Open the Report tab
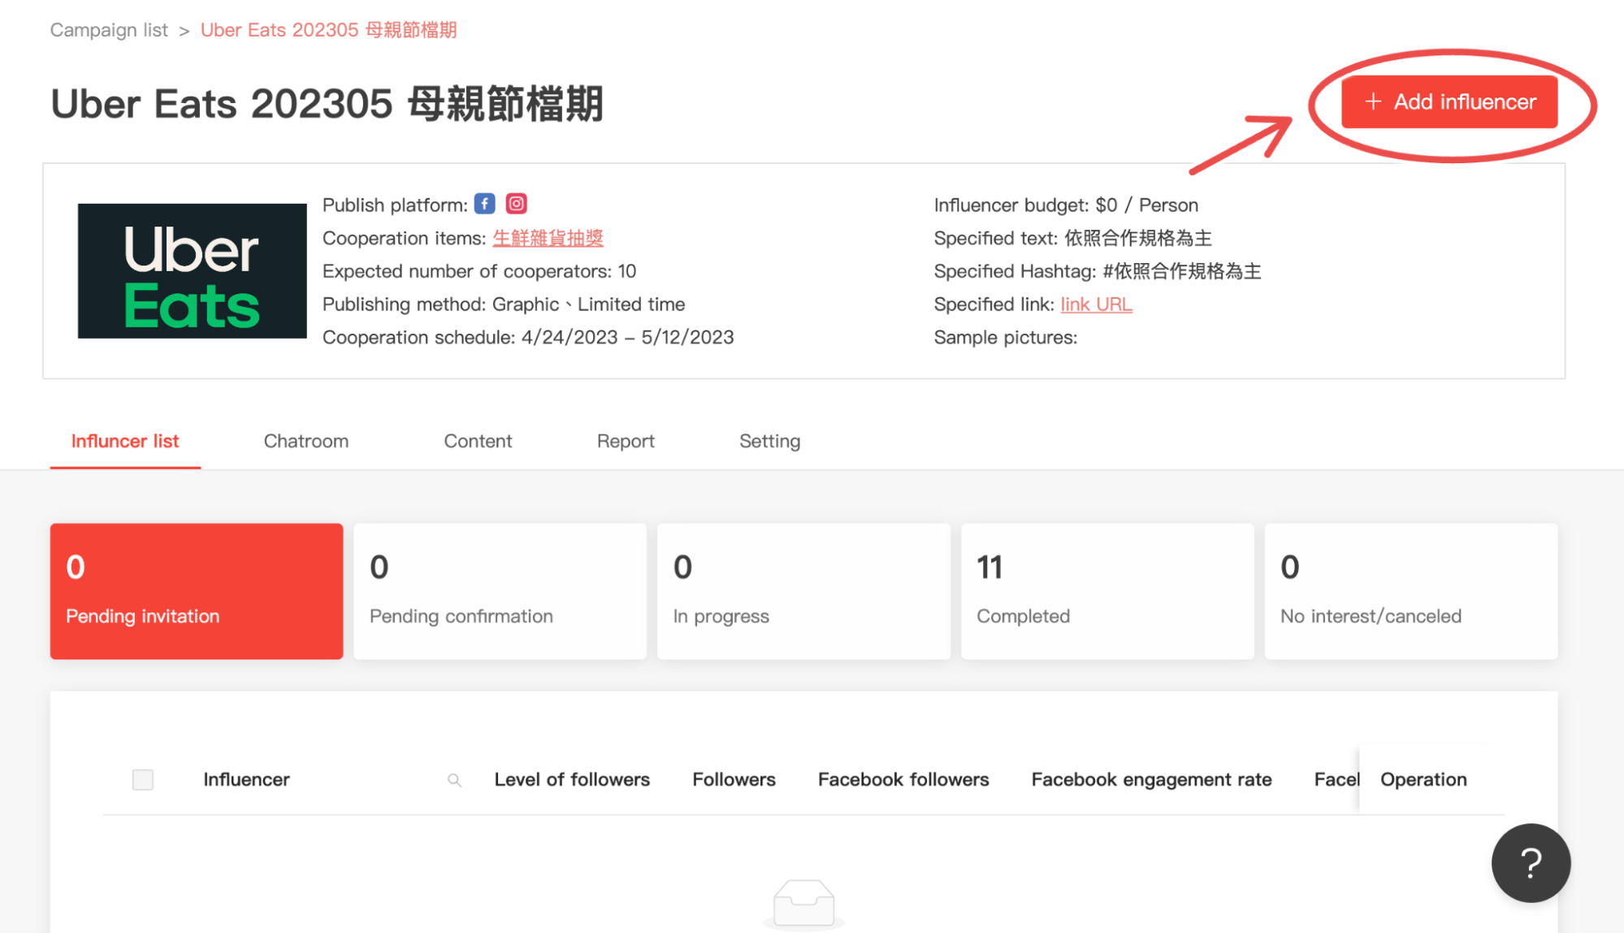Image resolution: width=1624 pixels, height=933 pixels. (x=626, y=441)
